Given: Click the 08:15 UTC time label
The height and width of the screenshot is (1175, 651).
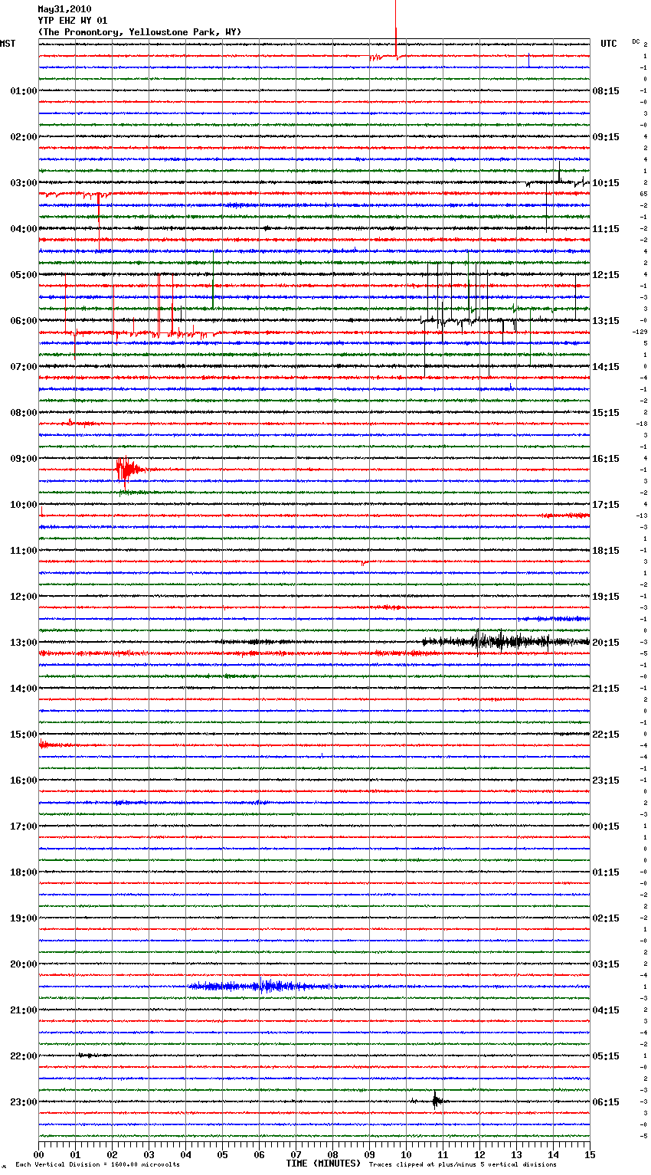Looking at the screenshot, I should [x=606, y=91].
